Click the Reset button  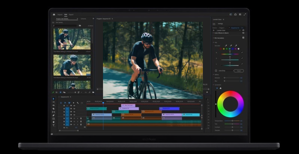(x=239, y=71)
